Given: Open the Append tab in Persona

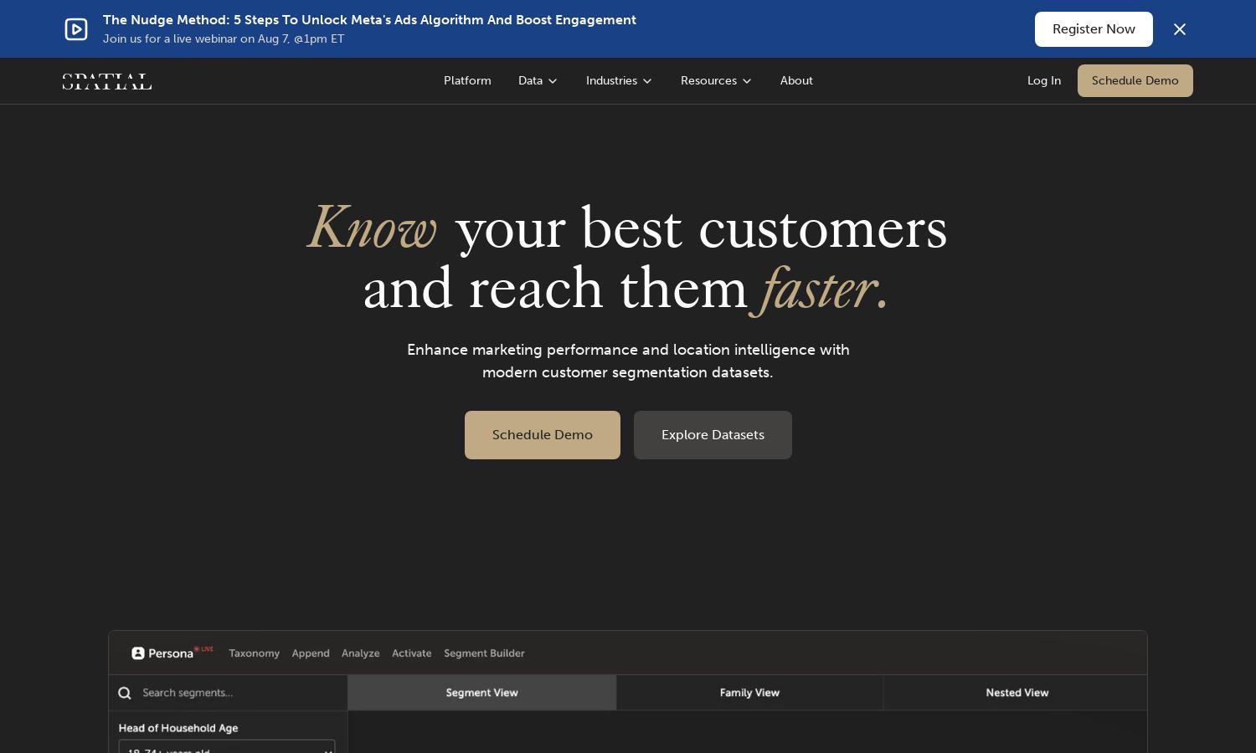Looking at the screenshot, I should [x=311, y=653].
